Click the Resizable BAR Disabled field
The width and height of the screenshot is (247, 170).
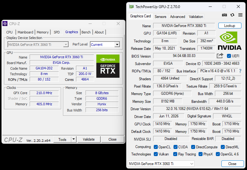228,139
